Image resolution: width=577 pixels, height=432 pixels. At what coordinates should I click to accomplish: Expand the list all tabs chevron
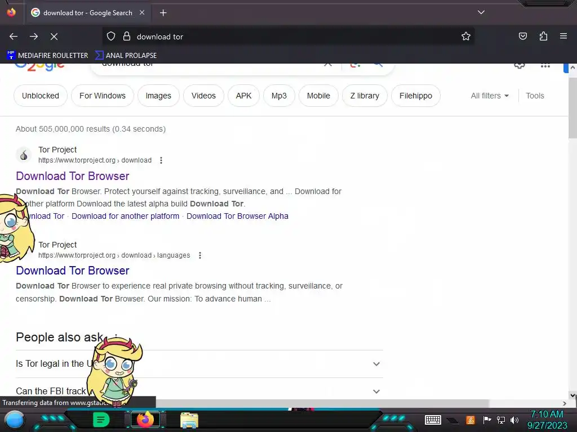click(x=481, y=12)
